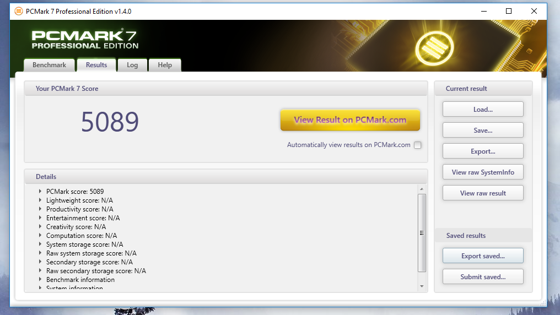The image size is (560, 315).
Task: Select the Benchmark information text
Action: [80, 280]
